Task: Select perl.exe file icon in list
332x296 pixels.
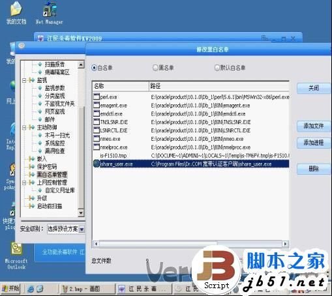Action: click(x=97, y=96)
